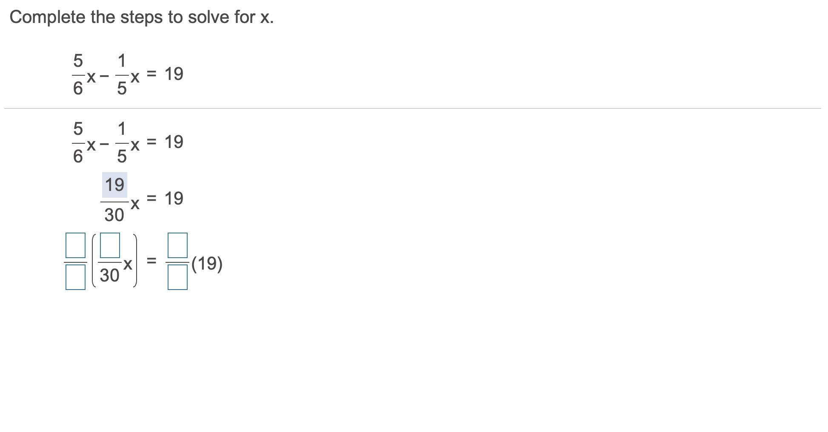
Task: Click the denominator 6 in the equation below the divider
Action: pyautogui.click(x=78, y=156)
